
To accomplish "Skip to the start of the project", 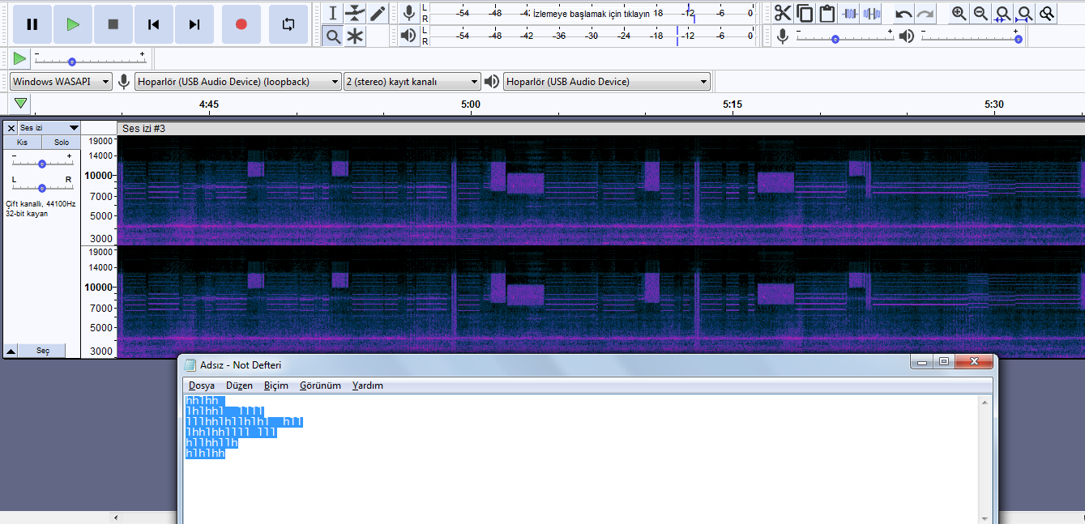I will click(154, 24).
